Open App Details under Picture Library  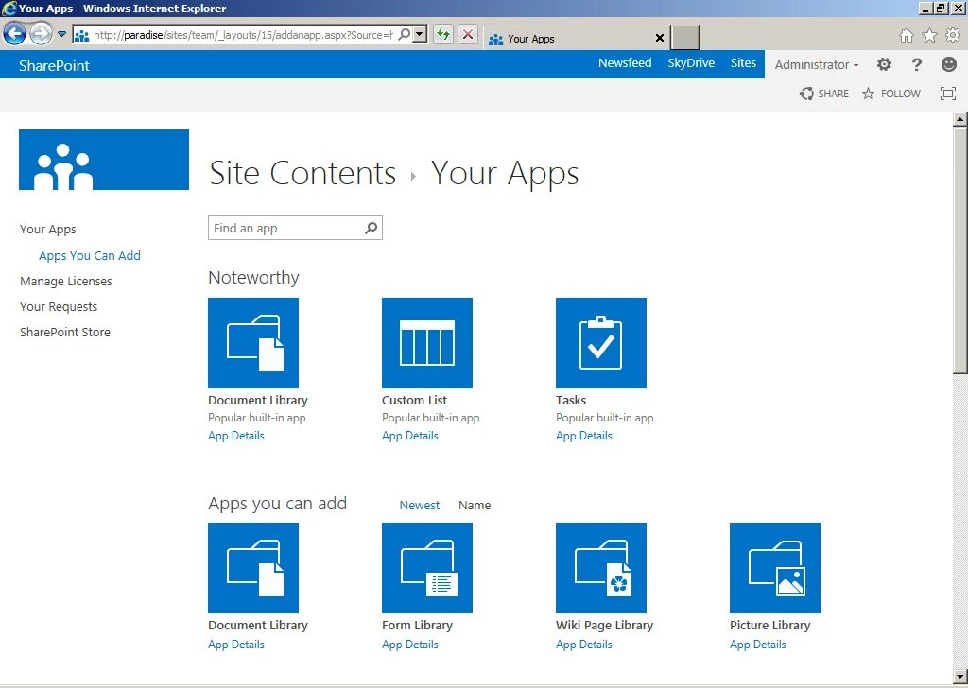757,645
